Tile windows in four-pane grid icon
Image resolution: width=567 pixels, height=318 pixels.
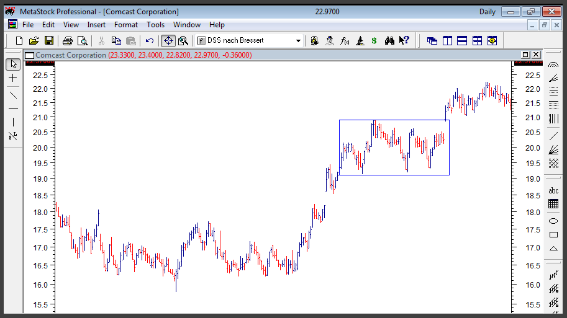pos(478,41)
